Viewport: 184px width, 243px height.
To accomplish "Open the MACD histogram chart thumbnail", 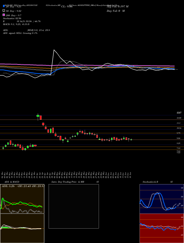I will 22,228.
